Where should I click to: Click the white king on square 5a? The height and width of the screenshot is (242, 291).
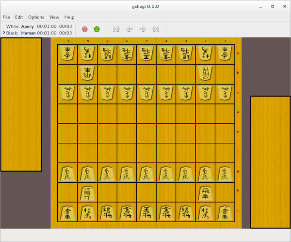tap(146, 54)
